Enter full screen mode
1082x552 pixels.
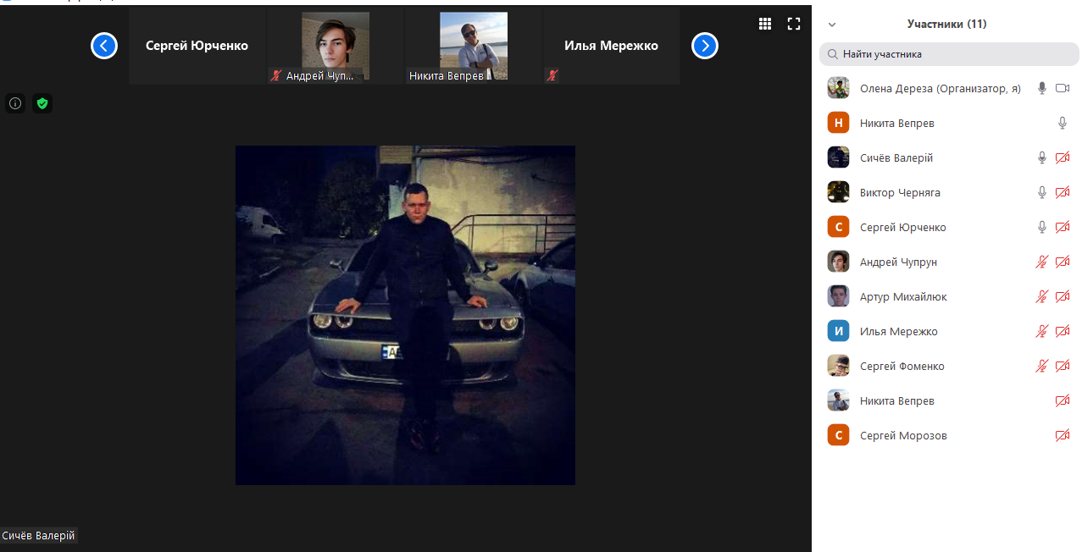pos(794,24)
